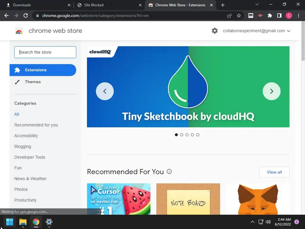Open the Chrome profile avatar C
Screen dimensions: 305x229
point(289,16)
